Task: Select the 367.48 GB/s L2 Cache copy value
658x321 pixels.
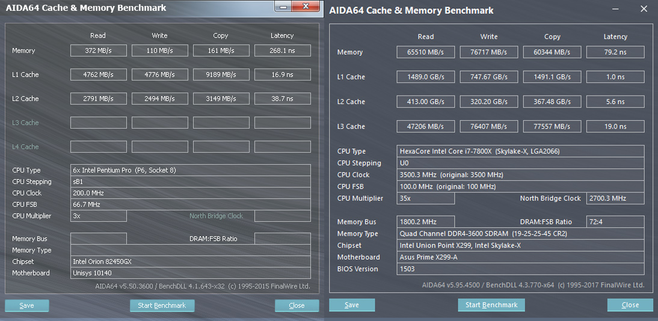Action: click(552, 102)
